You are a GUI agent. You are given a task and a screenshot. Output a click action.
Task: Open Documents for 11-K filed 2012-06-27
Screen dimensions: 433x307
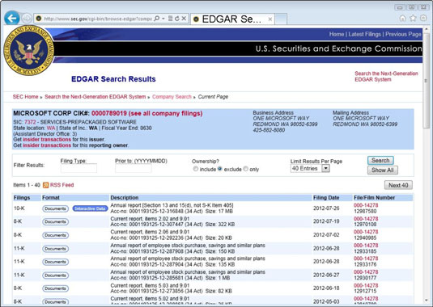56,275
